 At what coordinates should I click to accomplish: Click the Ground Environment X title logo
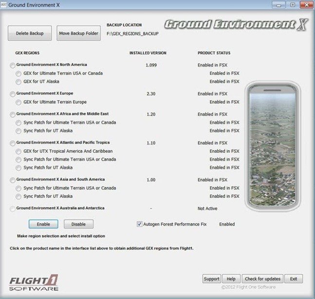(236, 25)
